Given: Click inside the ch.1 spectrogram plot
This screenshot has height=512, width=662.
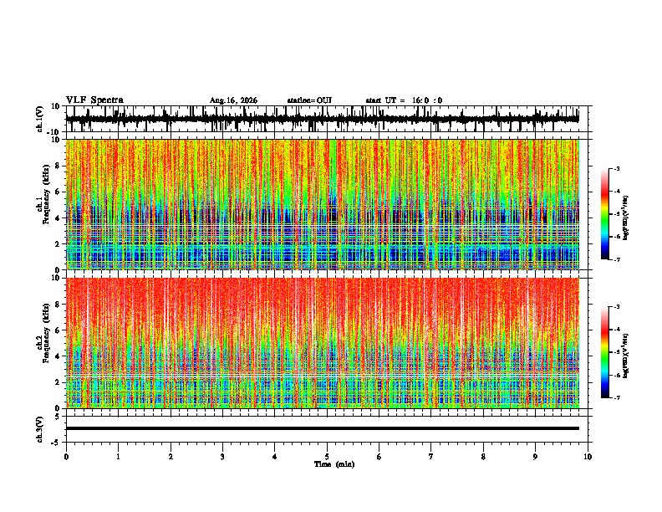Looking at the screenshot, I should 322,204.
